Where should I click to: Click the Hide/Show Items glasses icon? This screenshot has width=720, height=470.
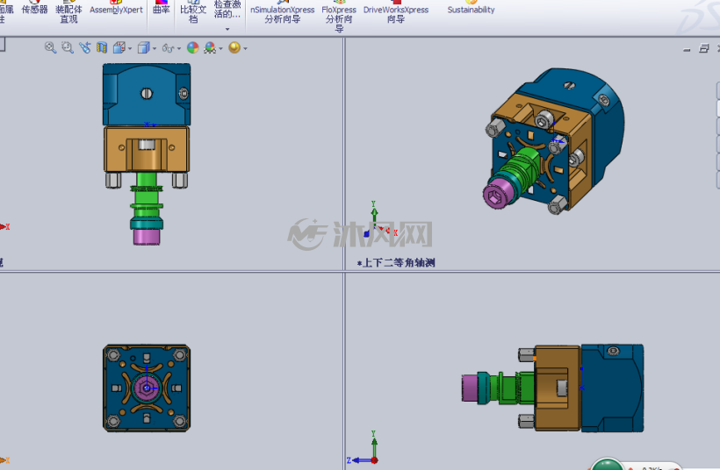click(168, 48)
